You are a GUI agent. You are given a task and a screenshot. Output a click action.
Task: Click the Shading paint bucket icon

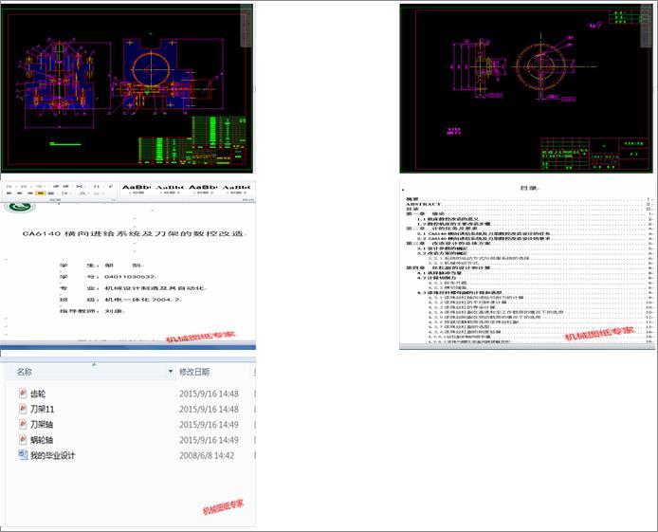[82, 193]
